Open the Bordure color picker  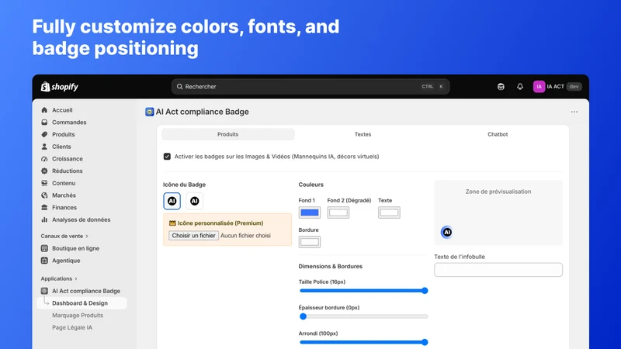[309, 242]
